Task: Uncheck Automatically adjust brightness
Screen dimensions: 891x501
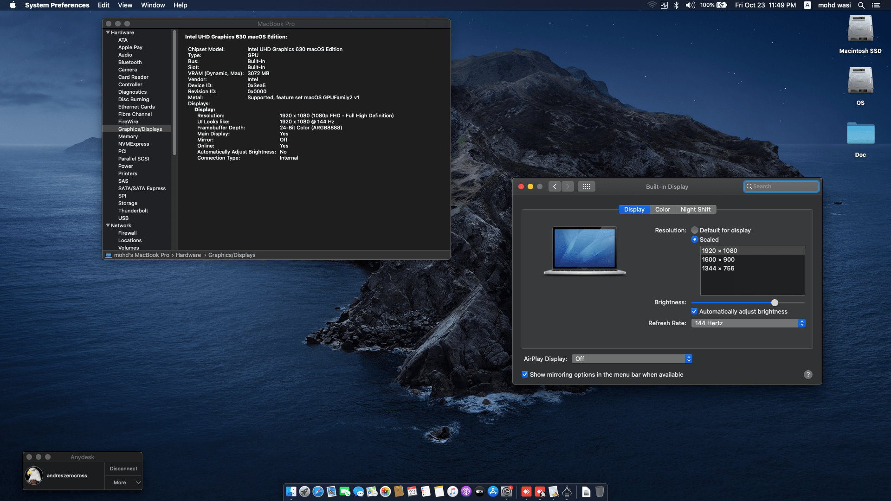Action: pyautogui.click(x=694, y=311)
